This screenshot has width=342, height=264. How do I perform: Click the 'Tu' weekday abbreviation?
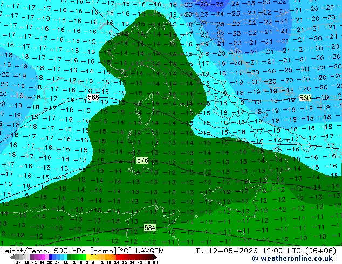point(200,251)
